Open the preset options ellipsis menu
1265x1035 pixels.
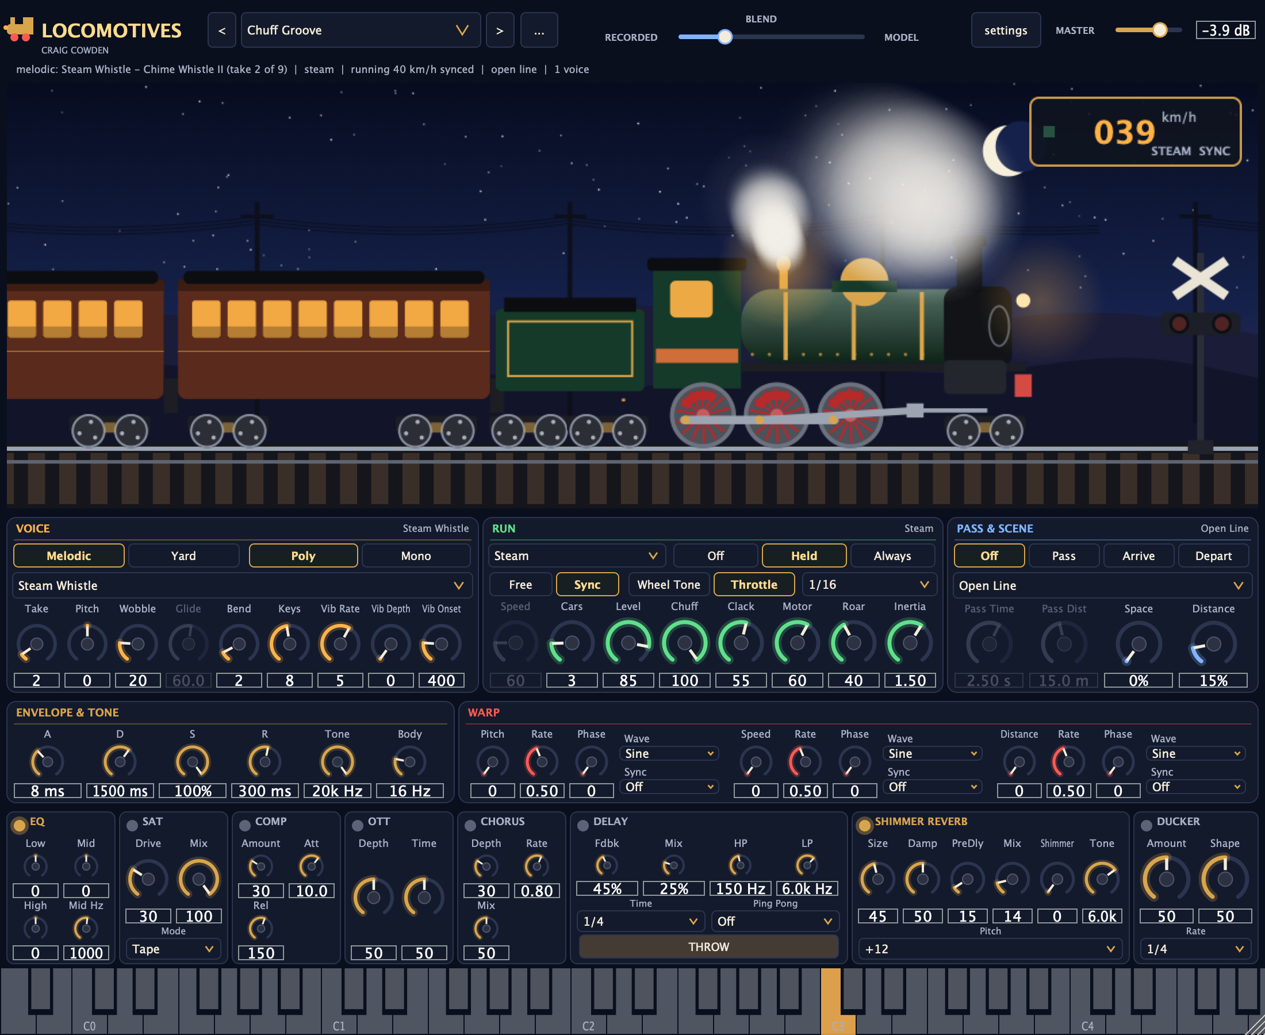[x=539, y=30]
